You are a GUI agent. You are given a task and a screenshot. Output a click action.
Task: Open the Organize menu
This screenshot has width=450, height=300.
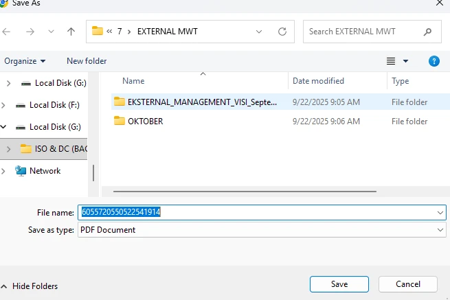[x=25, y=61]
